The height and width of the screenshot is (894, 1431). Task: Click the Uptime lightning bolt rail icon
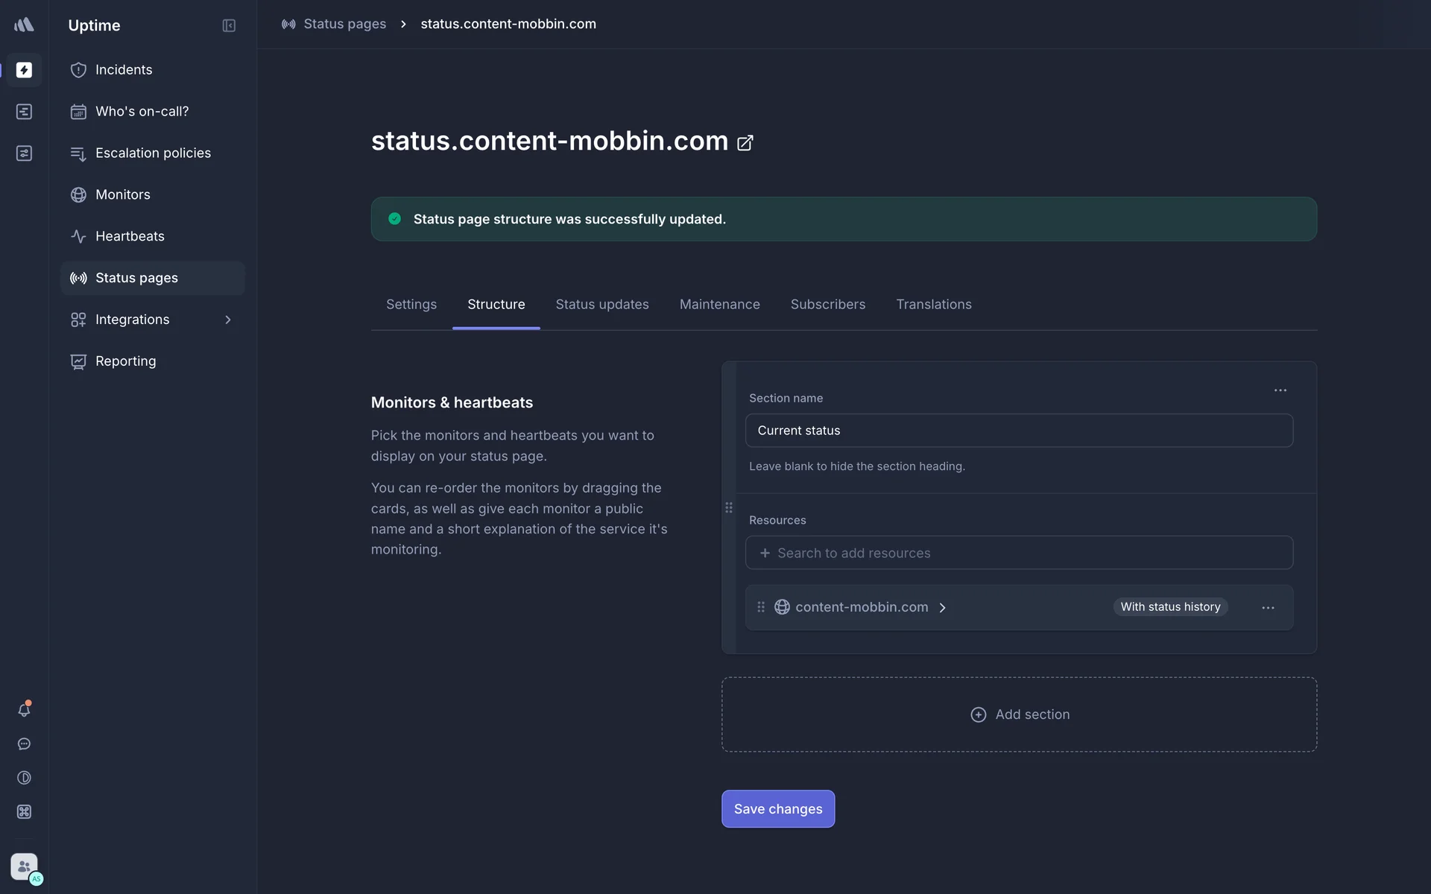tap(24, 70)
